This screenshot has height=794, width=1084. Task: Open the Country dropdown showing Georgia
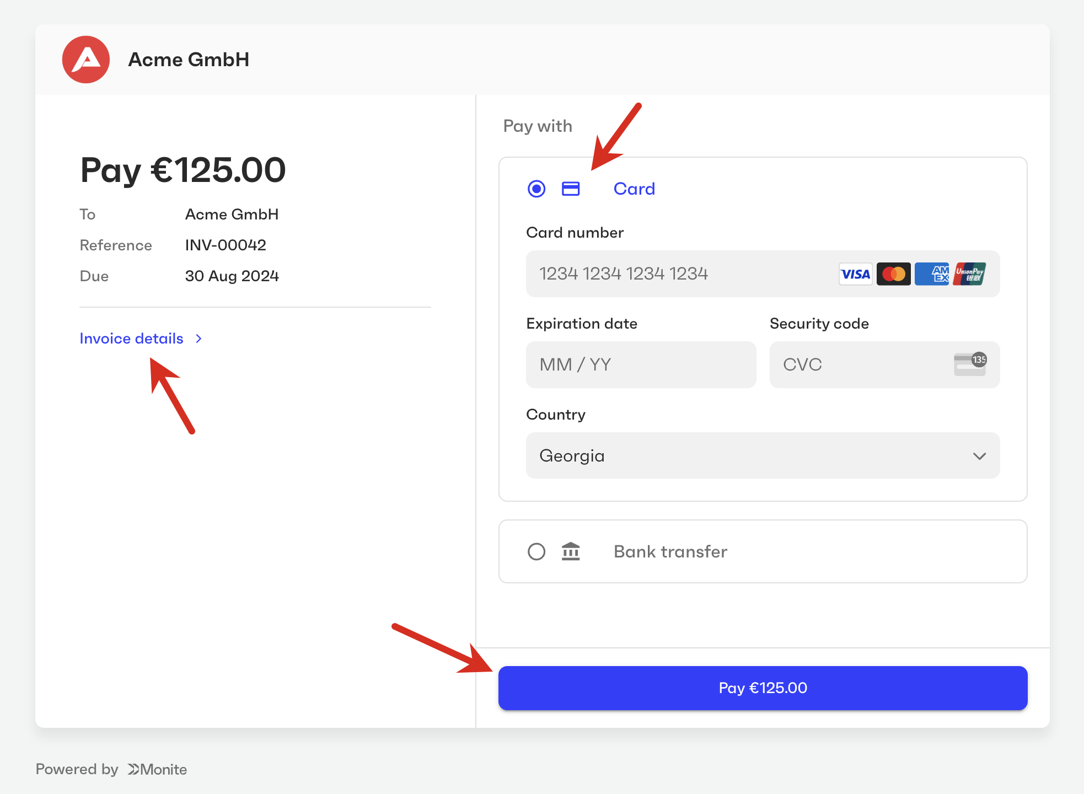(x=763, y=455)
